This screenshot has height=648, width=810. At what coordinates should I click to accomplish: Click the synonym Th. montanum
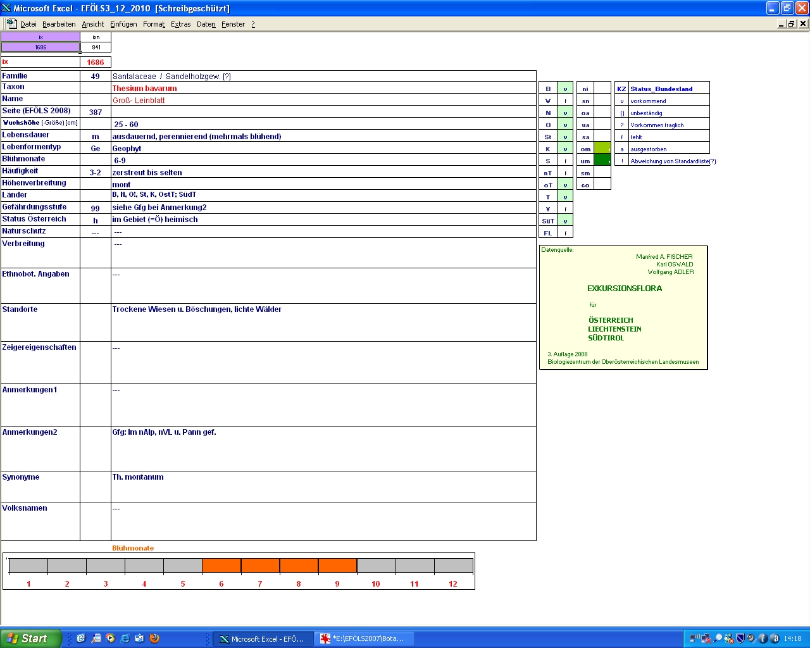(x=138, y=477)
